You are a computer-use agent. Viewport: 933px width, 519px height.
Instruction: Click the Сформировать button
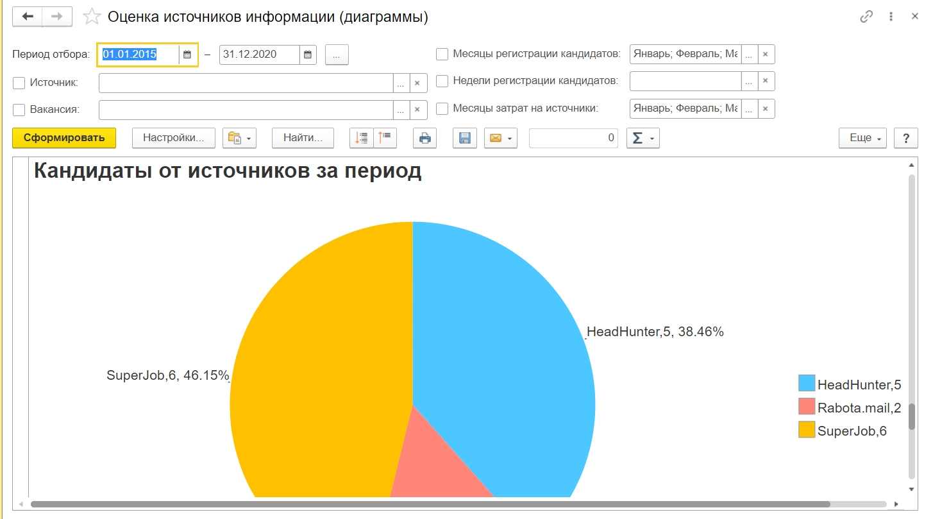64,138
